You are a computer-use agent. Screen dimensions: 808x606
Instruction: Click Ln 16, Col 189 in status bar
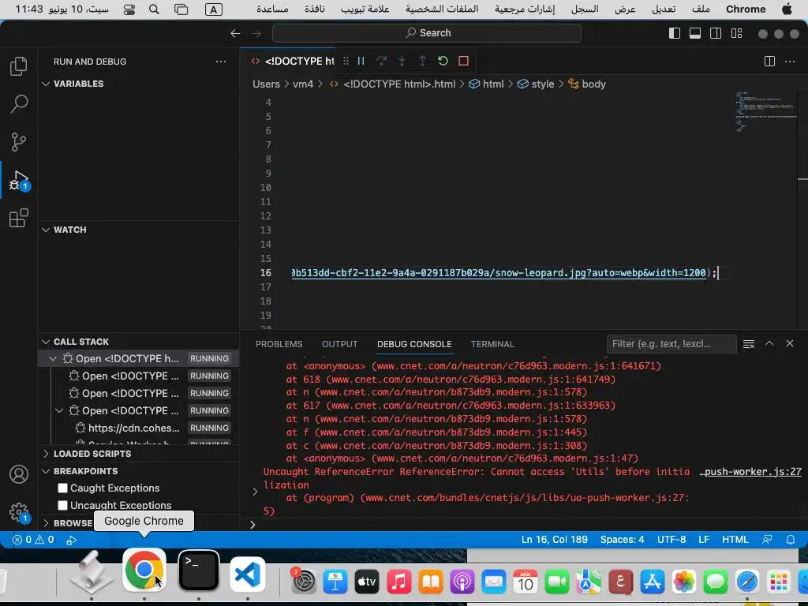(554, 540)
